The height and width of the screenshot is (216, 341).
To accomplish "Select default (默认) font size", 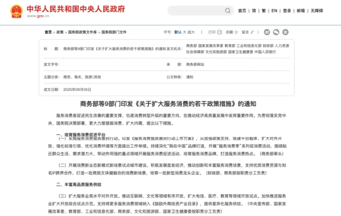I will [x=178, y=32].
